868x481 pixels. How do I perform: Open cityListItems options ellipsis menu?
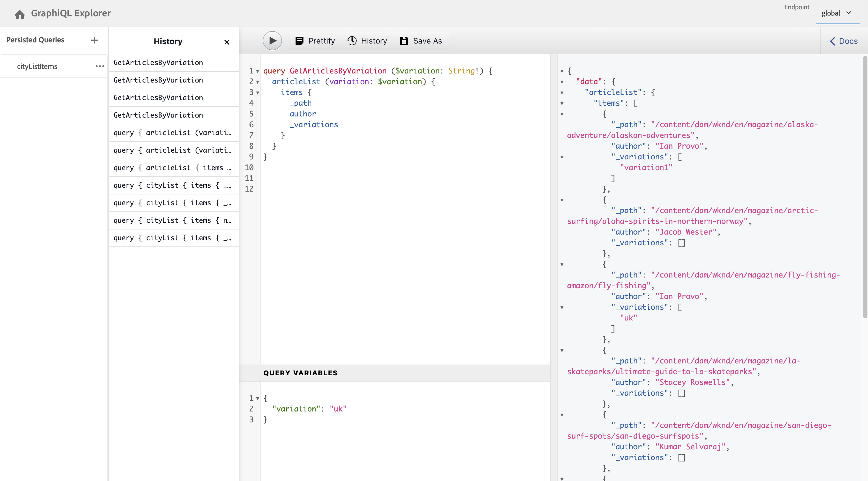(100, 66)
